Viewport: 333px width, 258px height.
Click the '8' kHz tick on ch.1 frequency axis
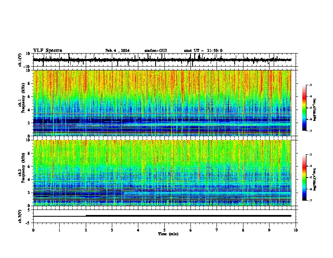[x=29, y=83]
